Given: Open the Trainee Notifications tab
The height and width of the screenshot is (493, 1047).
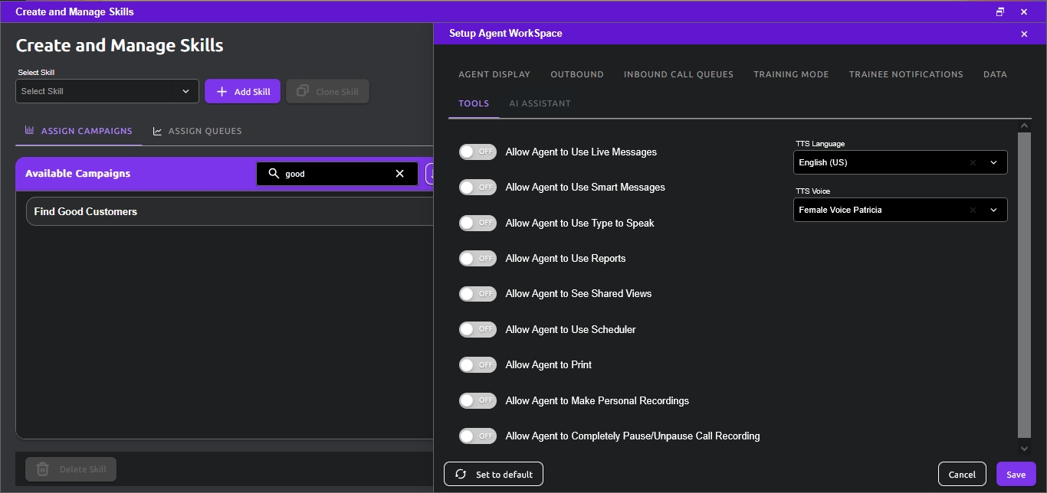Looking at the screenshot, I should 906,74.
